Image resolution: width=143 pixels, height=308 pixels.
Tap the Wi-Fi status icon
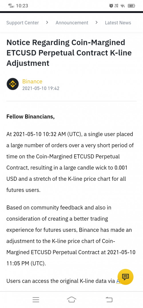pyautogui.click(x=123, y=6)
